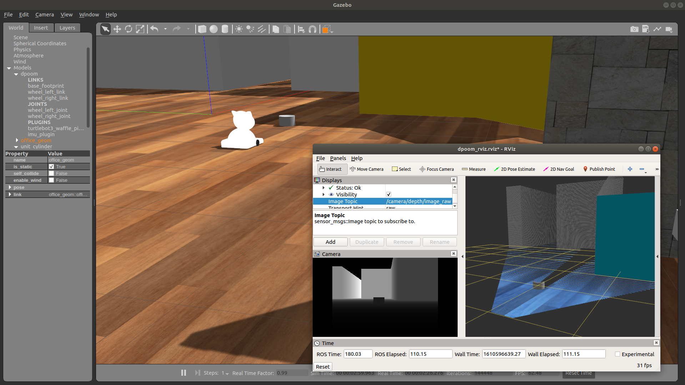Click the ROS Time field
The image size is (685, 385).
pyautogui.click(x=358, y=354)
